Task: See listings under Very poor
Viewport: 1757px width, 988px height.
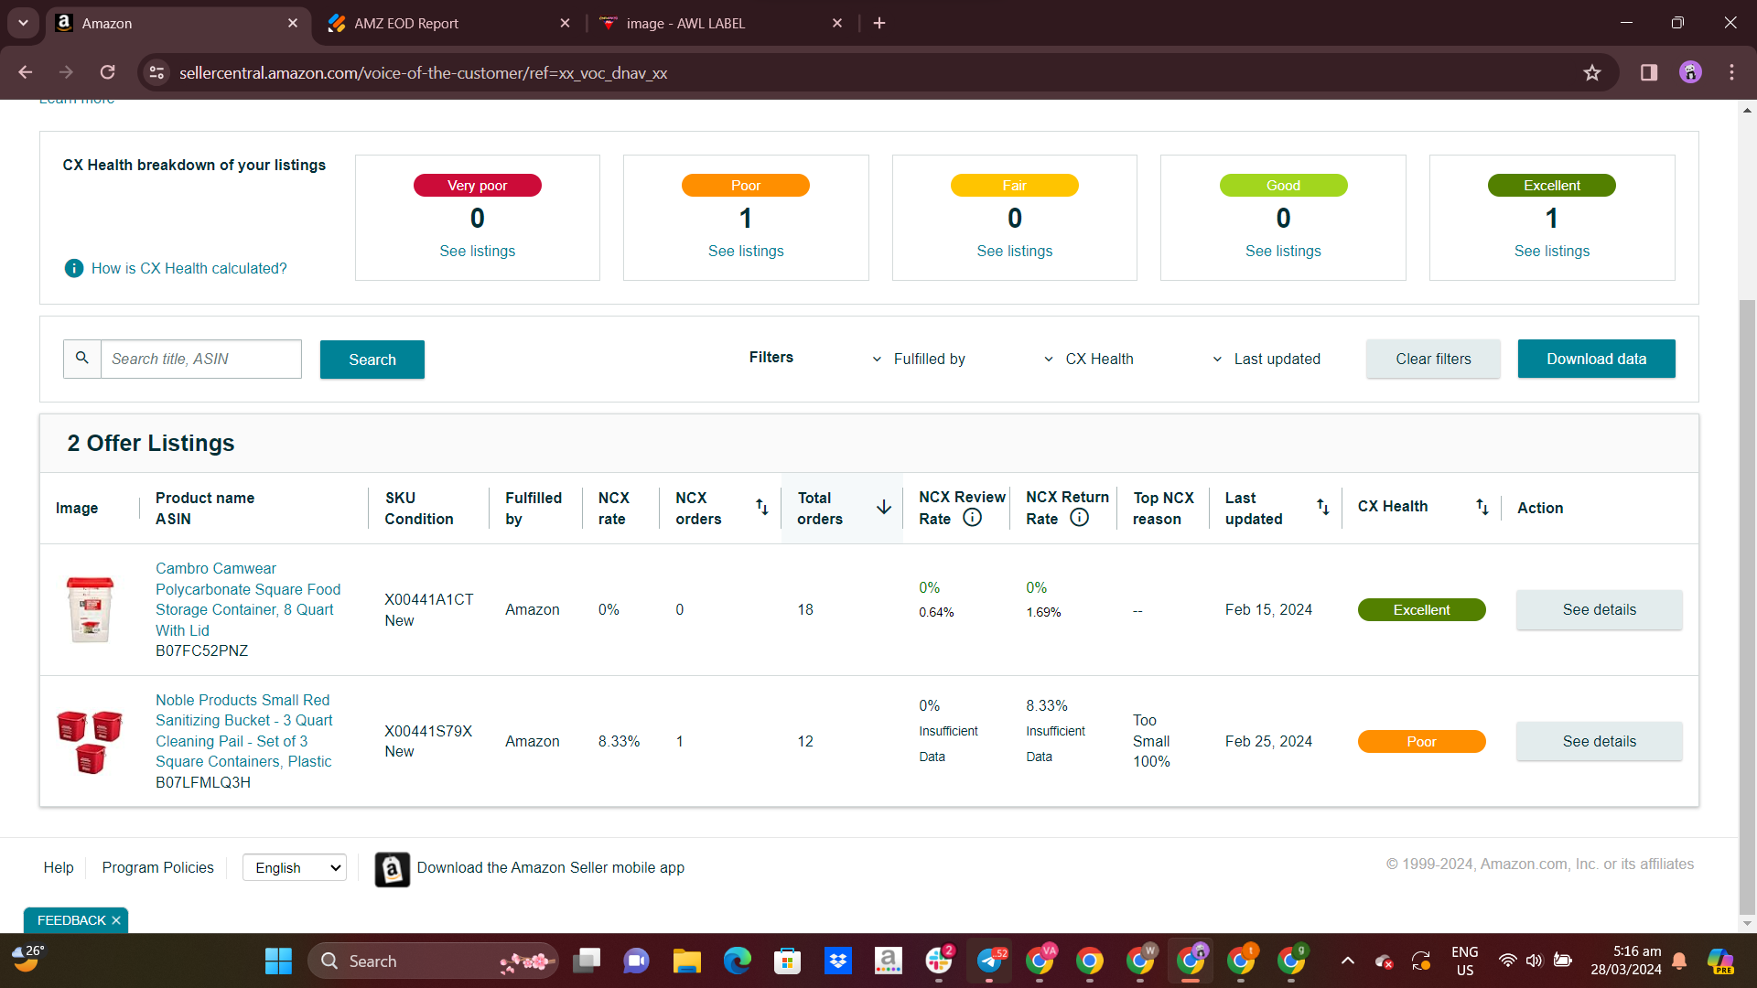Action: click(477, 251)
